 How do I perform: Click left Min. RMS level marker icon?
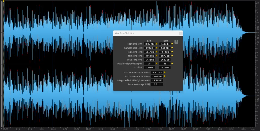point(157,56)
